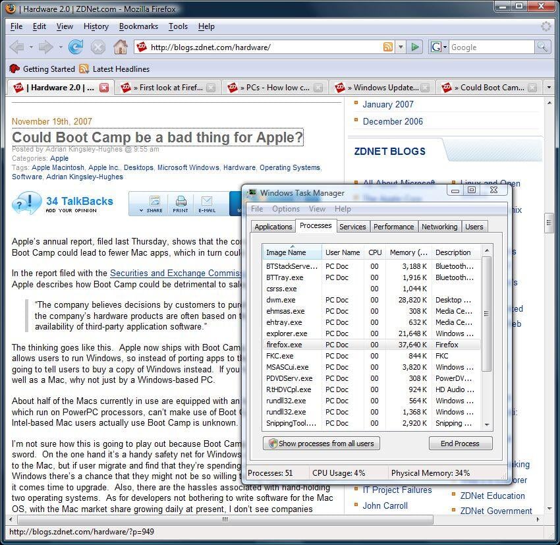The image size is (560, 545).
Task: Sort by Memory column header
Action: click(408, 252)
